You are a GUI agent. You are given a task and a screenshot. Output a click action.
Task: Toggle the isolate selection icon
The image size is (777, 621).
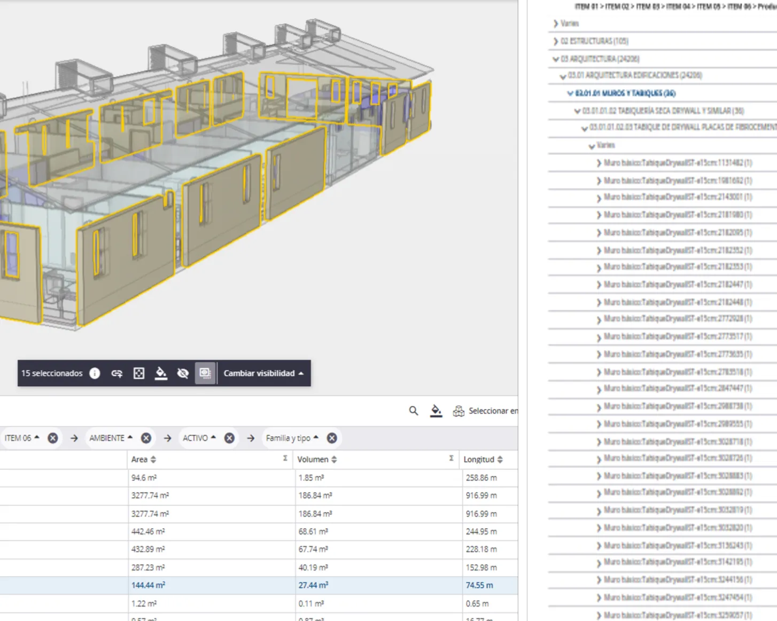(x=205, y=373)
